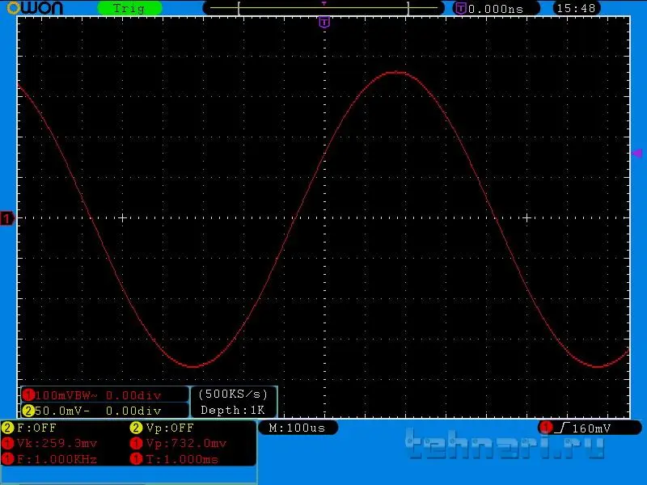647x485 pixels.
Task: Click the (500KS/s) sample rate readout
Action: point(233,394)
